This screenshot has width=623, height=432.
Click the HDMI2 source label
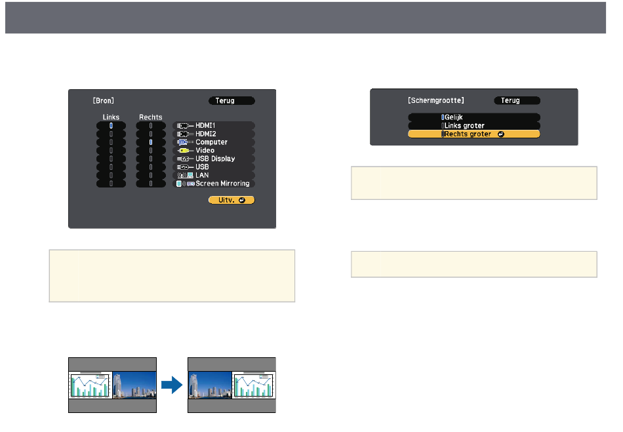[206, 134]
